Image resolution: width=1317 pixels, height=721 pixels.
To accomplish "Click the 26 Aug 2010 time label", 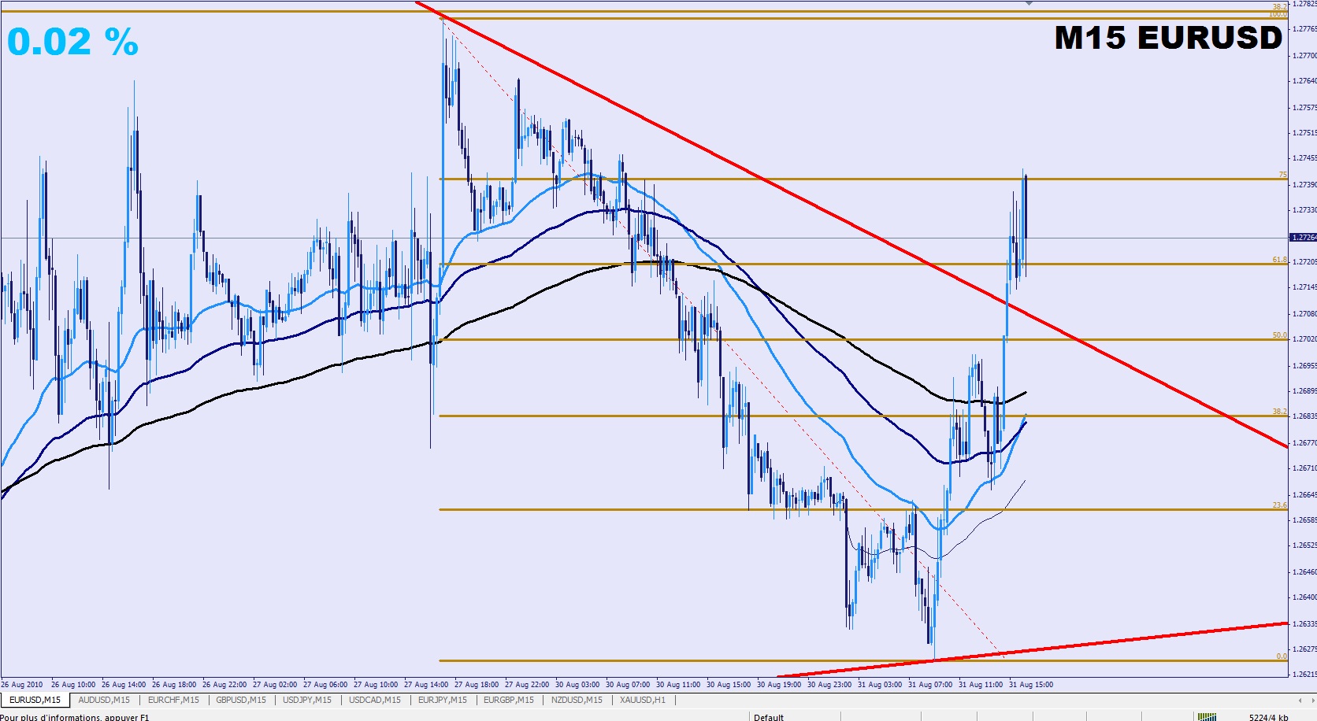I will click(x=22, y=684).
